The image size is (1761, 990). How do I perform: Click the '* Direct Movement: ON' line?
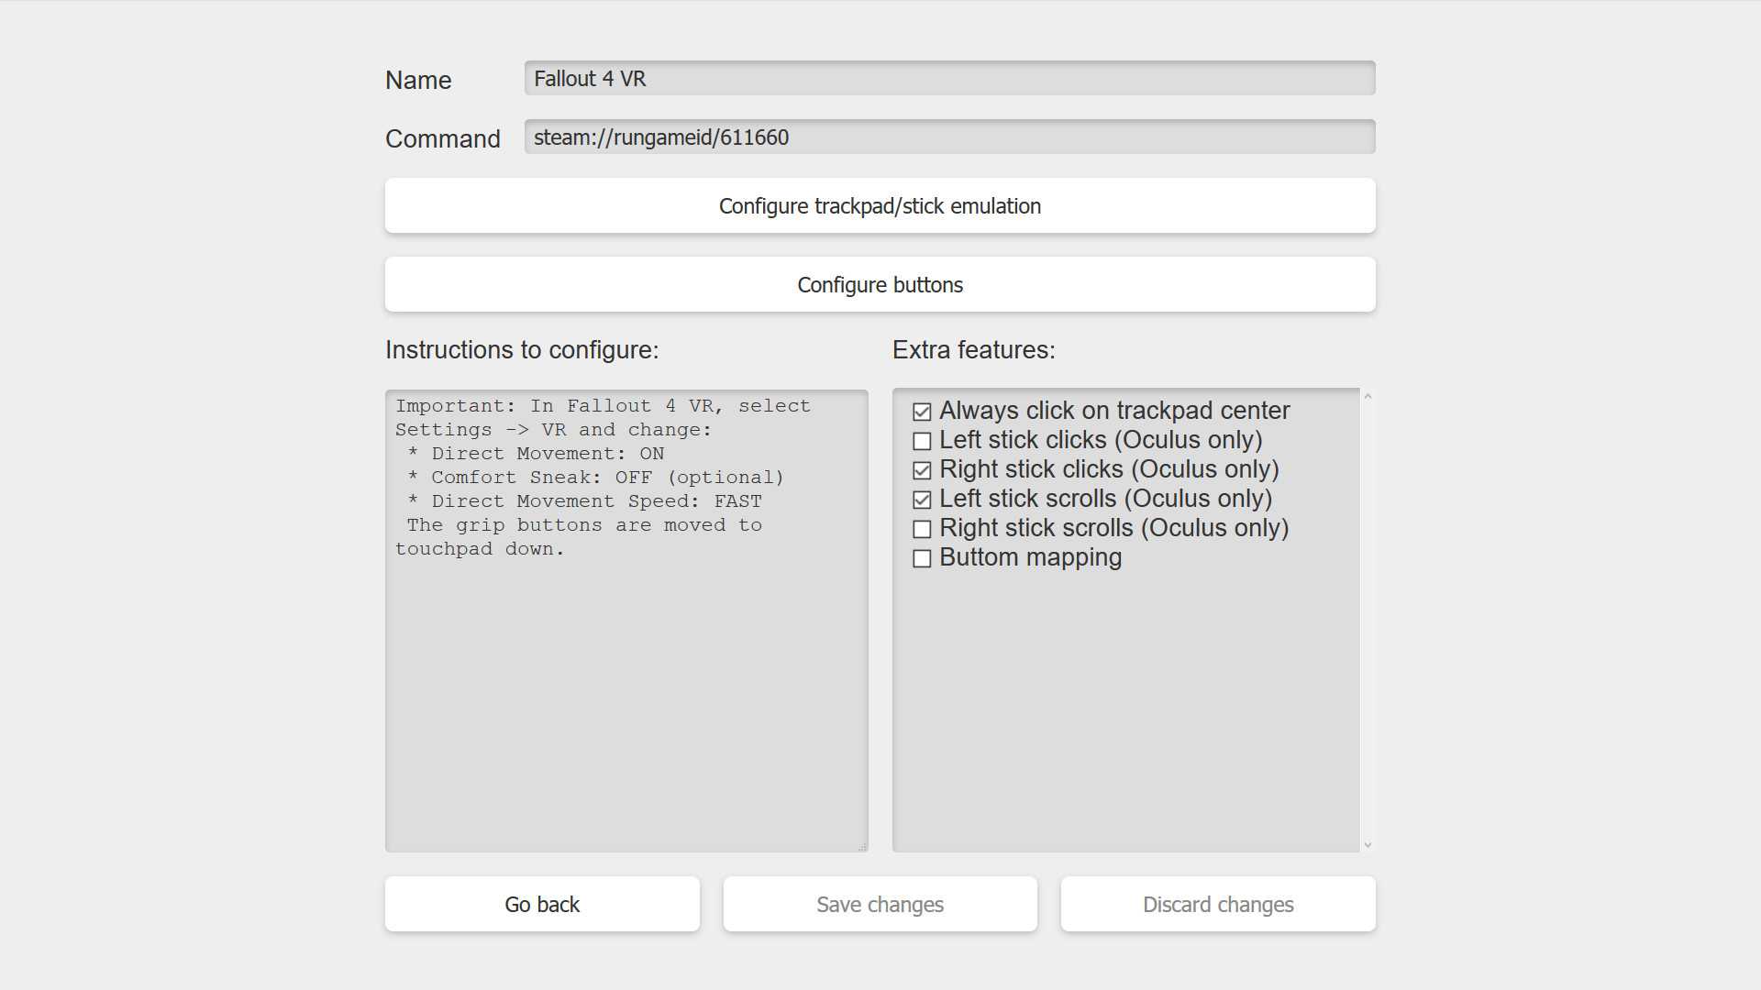536,454
